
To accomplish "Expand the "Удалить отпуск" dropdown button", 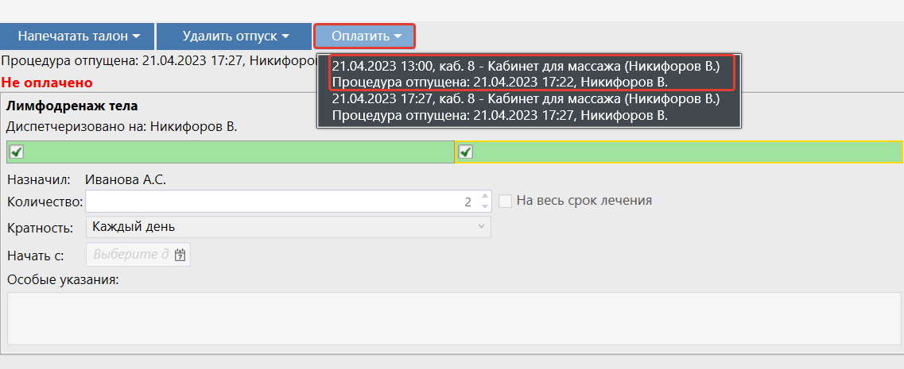I will click(x=235, y=37).
